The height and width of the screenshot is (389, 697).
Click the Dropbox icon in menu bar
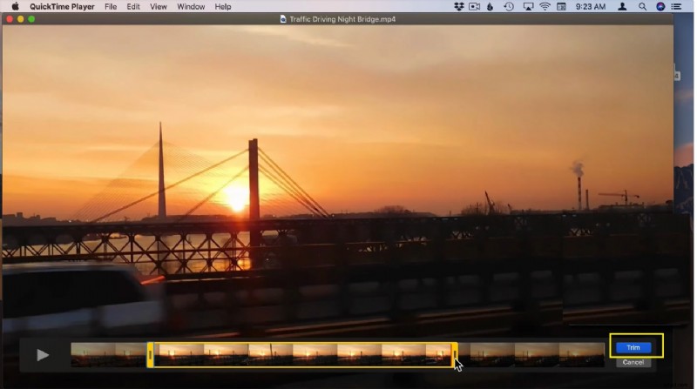460,6
